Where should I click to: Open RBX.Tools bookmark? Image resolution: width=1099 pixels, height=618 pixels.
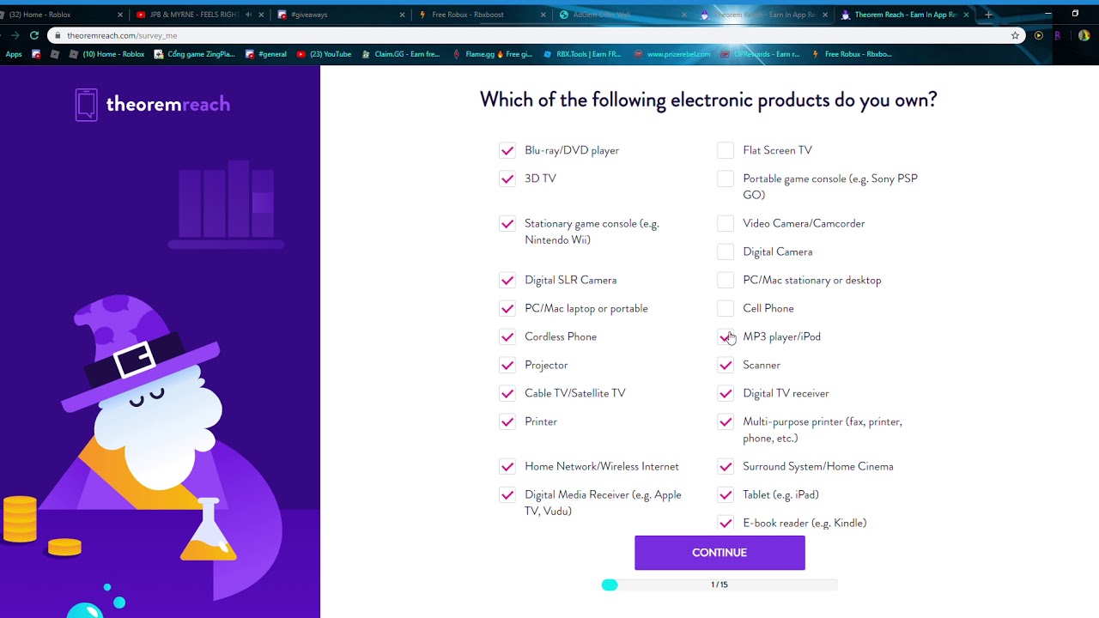[582, 54]
